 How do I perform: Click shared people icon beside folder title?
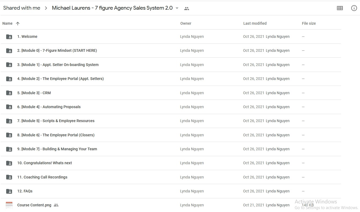[x=187, y=8]
